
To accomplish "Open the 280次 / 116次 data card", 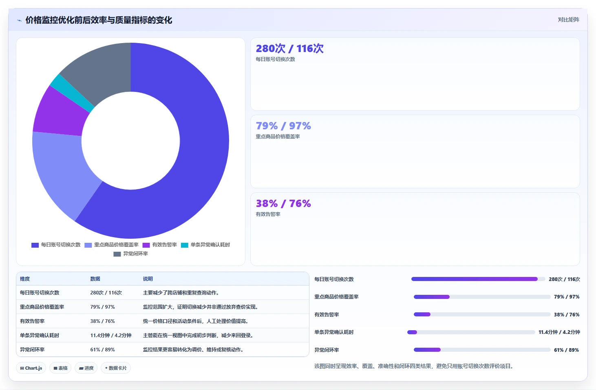I will coord(415,74).
